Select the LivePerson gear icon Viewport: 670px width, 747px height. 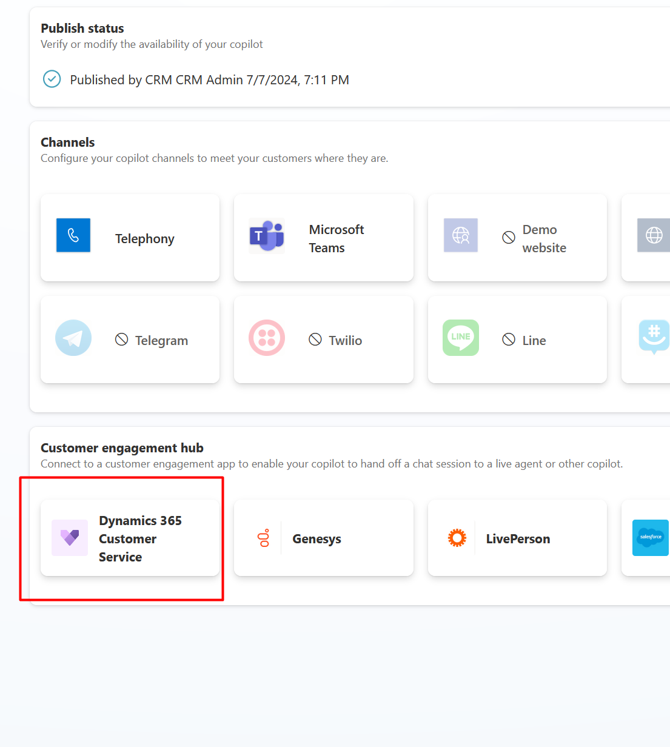pyautogui.click(x=457, y=538)
